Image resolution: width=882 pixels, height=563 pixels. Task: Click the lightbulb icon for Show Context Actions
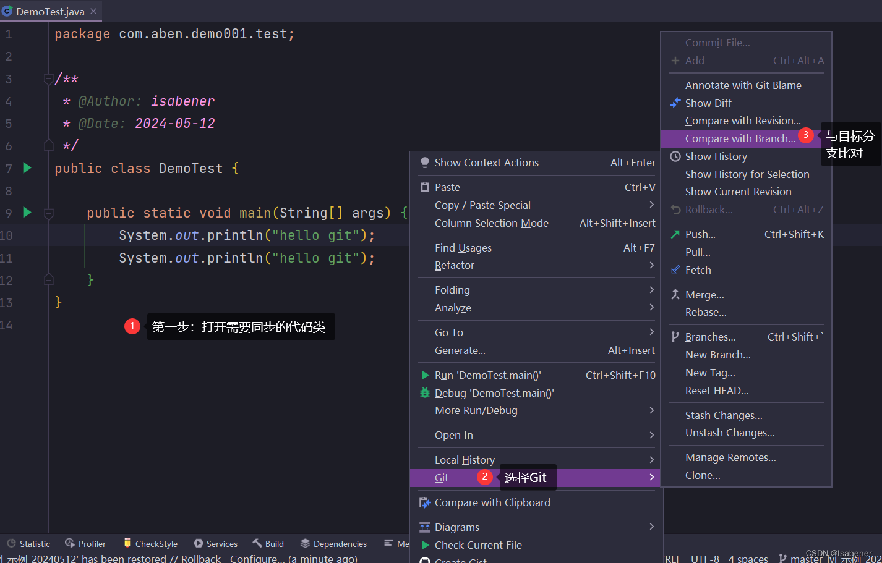click(425, 163)
